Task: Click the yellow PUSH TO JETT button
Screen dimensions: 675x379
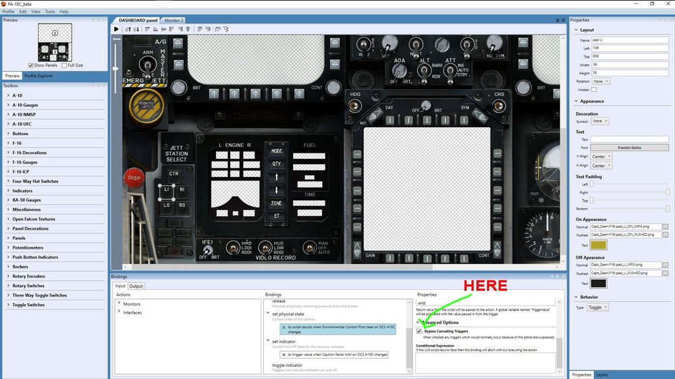Action: tap(146, 106)
